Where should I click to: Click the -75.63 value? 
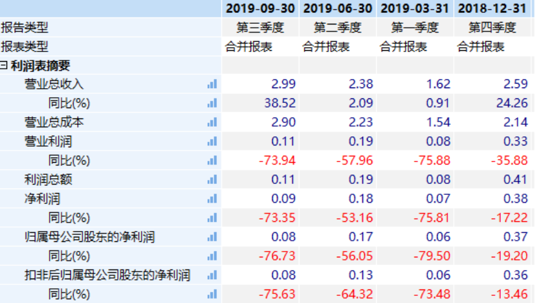(x=277, y=294)
